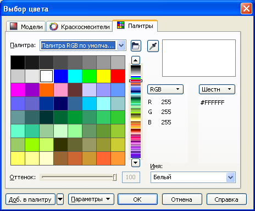Click the large white color preview box
Screen dimensions: 255x211
point(199,58)
